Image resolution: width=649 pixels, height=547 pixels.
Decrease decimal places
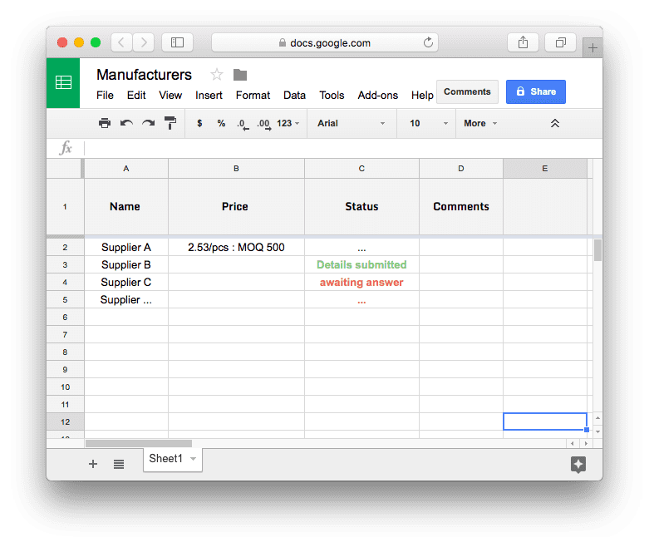click(x=243, y=124)
